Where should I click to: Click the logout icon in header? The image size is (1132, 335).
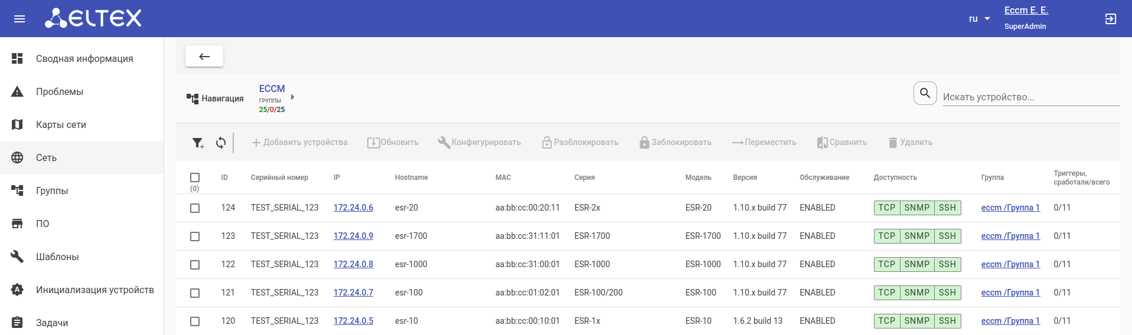pos(1110,19)
